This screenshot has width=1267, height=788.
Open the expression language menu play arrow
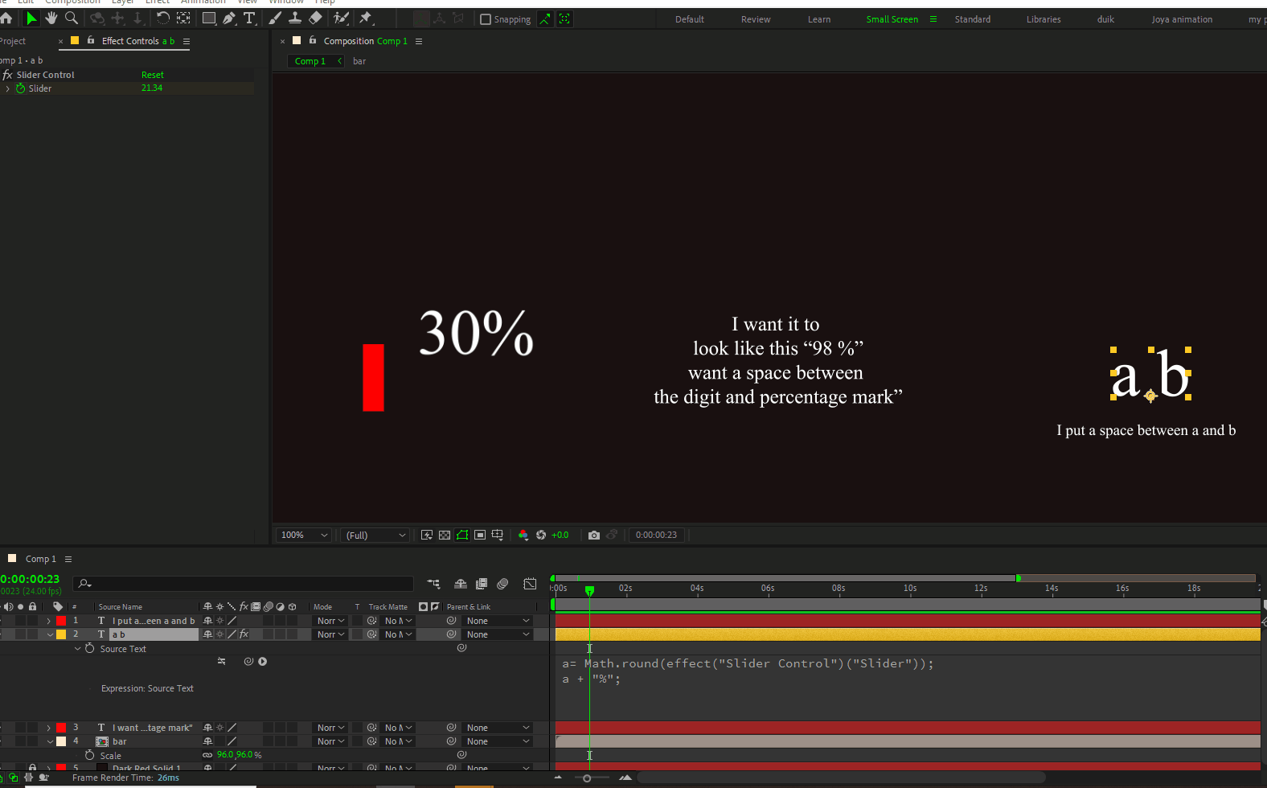tap(263, 662)
